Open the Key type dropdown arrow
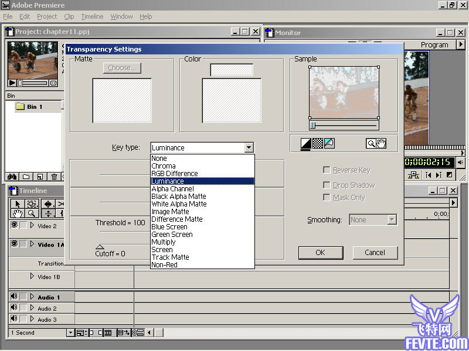Viewport: 469px width, 351px height. [249, 147]
